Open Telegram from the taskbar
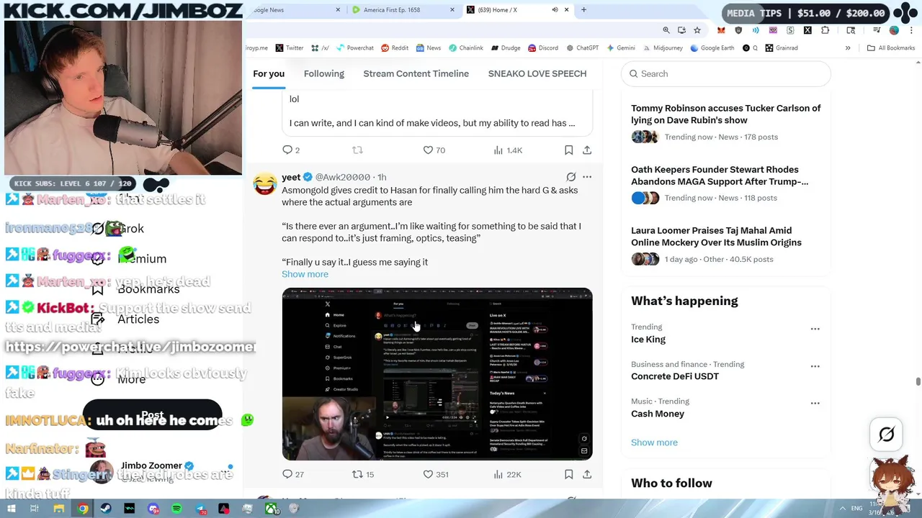Image resolution: width=922 pixels, height=518 pixels. tap(200, 509)
